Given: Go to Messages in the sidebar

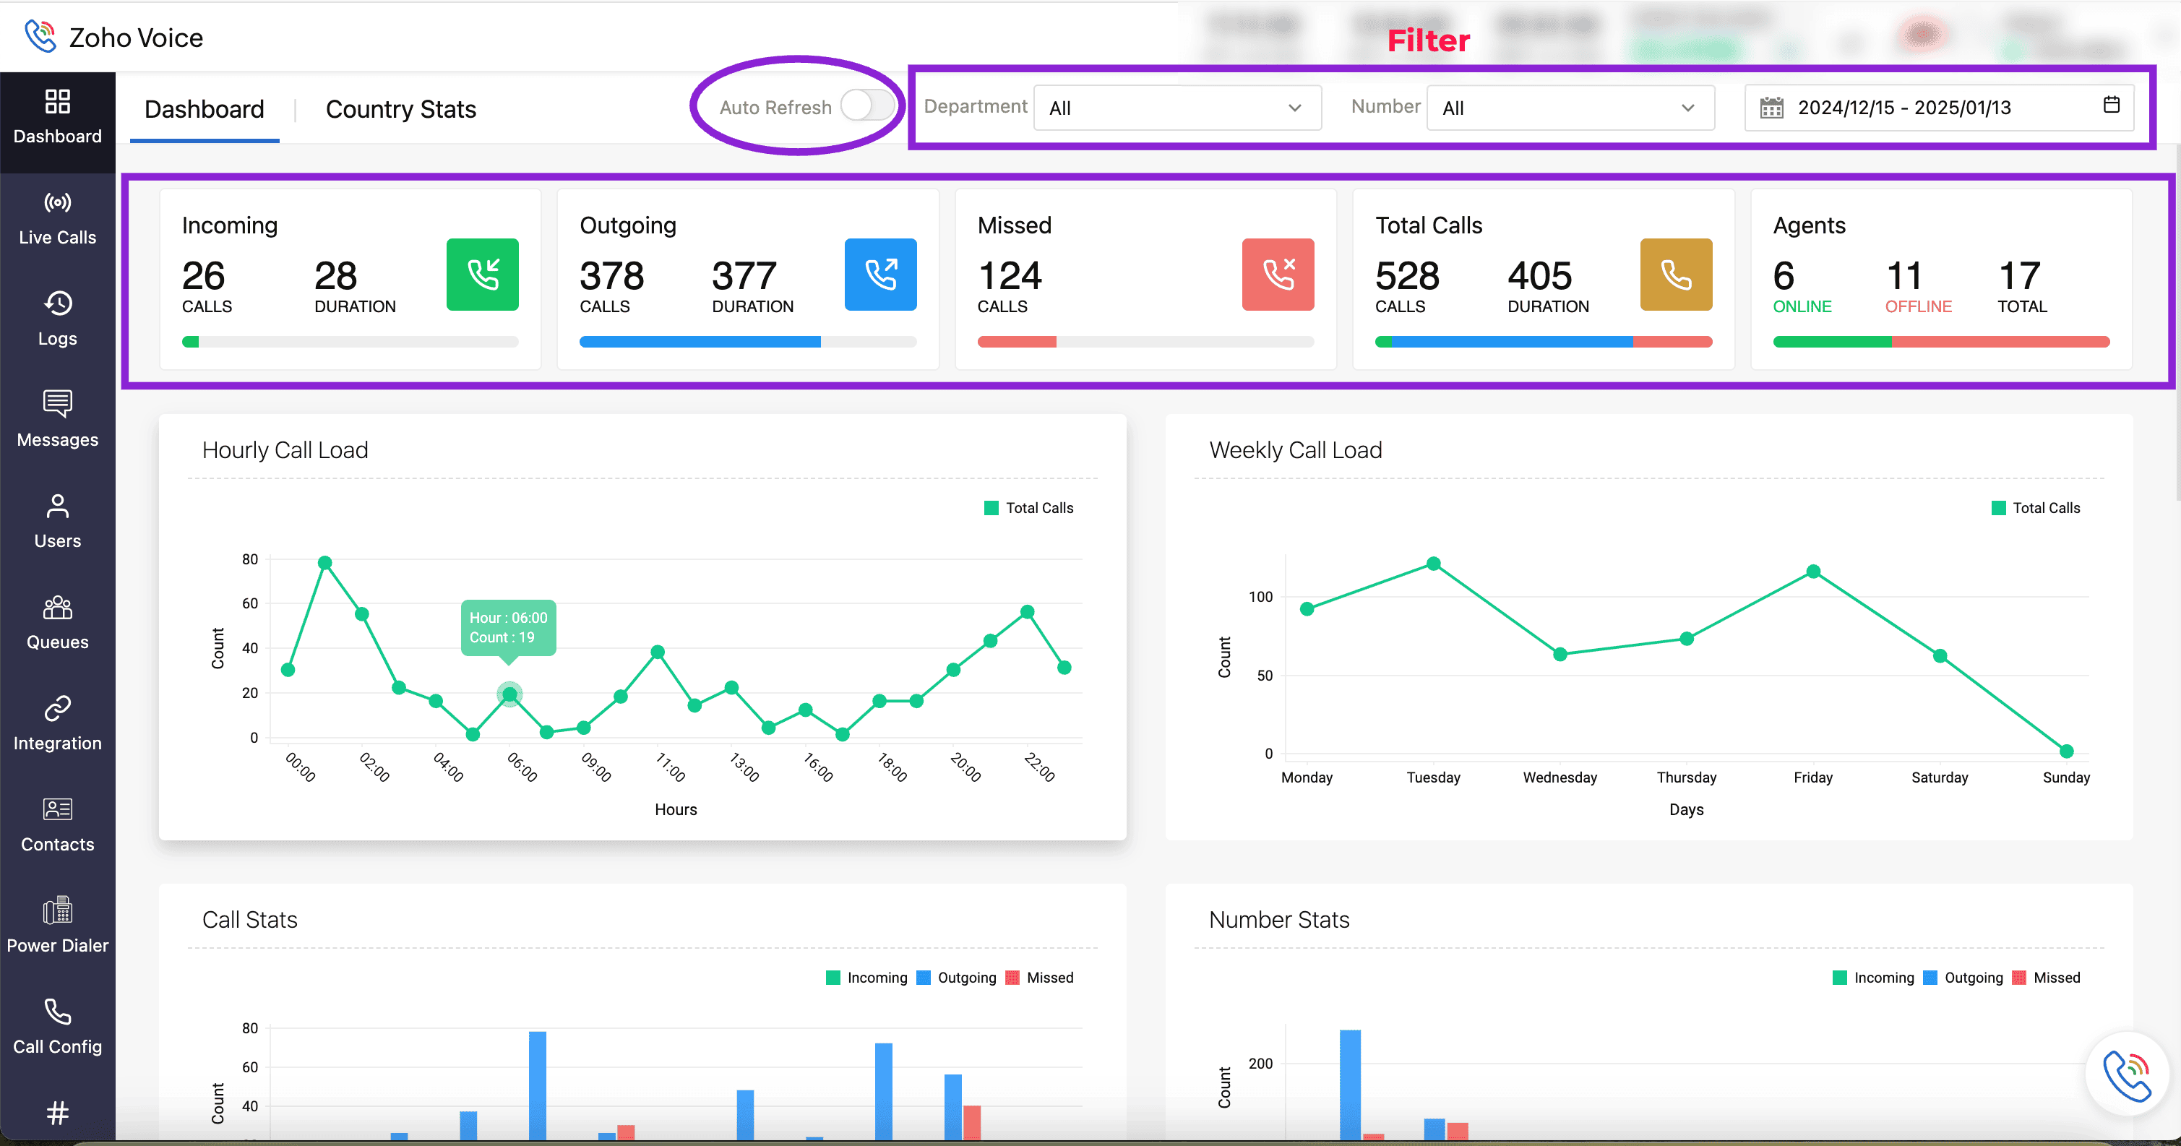Looking at the screenshot, I should (56, 419).
